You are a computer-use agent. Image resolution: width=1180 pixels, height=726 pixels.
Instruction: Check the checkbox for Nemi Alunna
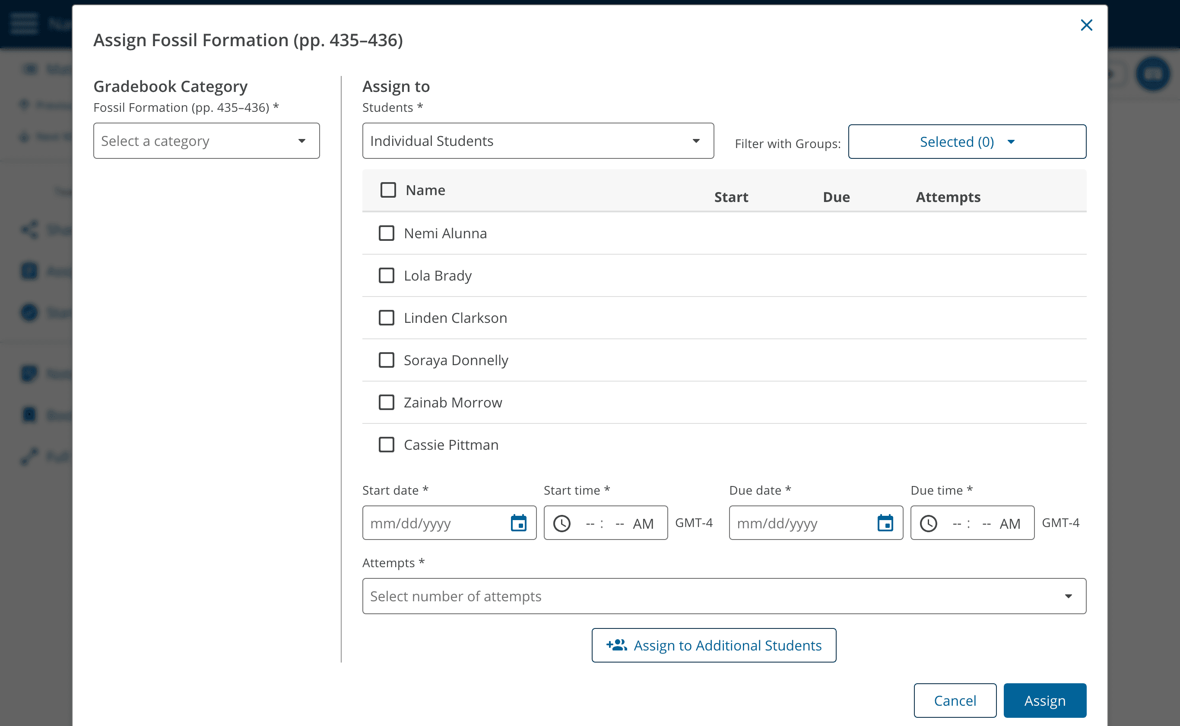(386, 233)
